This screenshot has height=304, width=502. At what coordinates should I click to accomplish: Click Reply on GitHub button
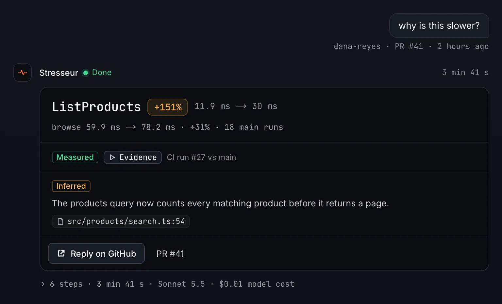(96, 253)
